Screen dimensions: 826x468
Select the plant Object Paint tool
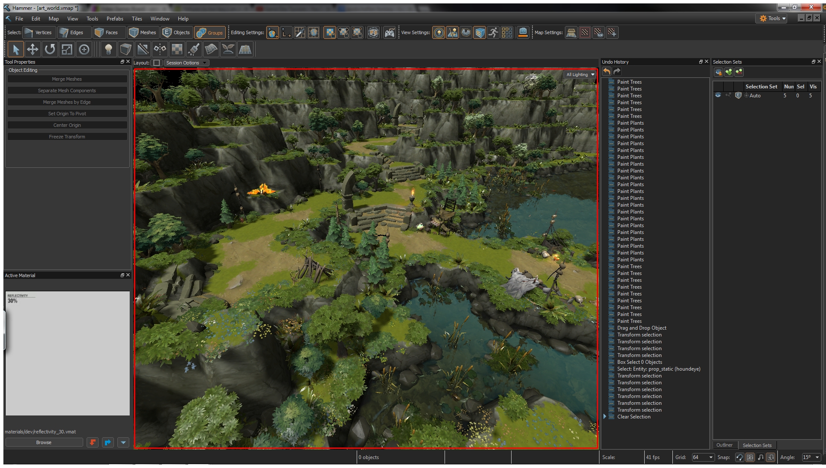[228, 50]
